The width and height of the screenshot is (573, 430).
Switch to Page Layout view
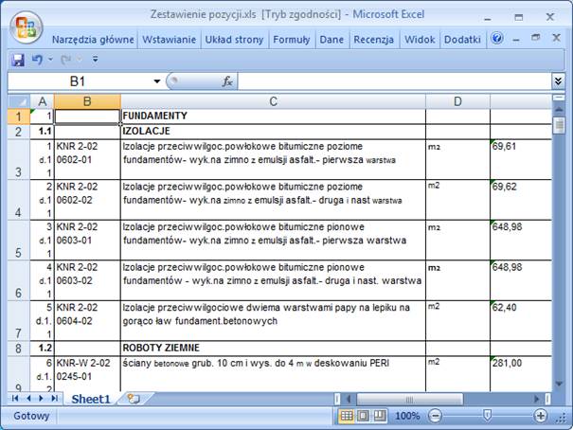pyautogui.click(x=364, y=416)
